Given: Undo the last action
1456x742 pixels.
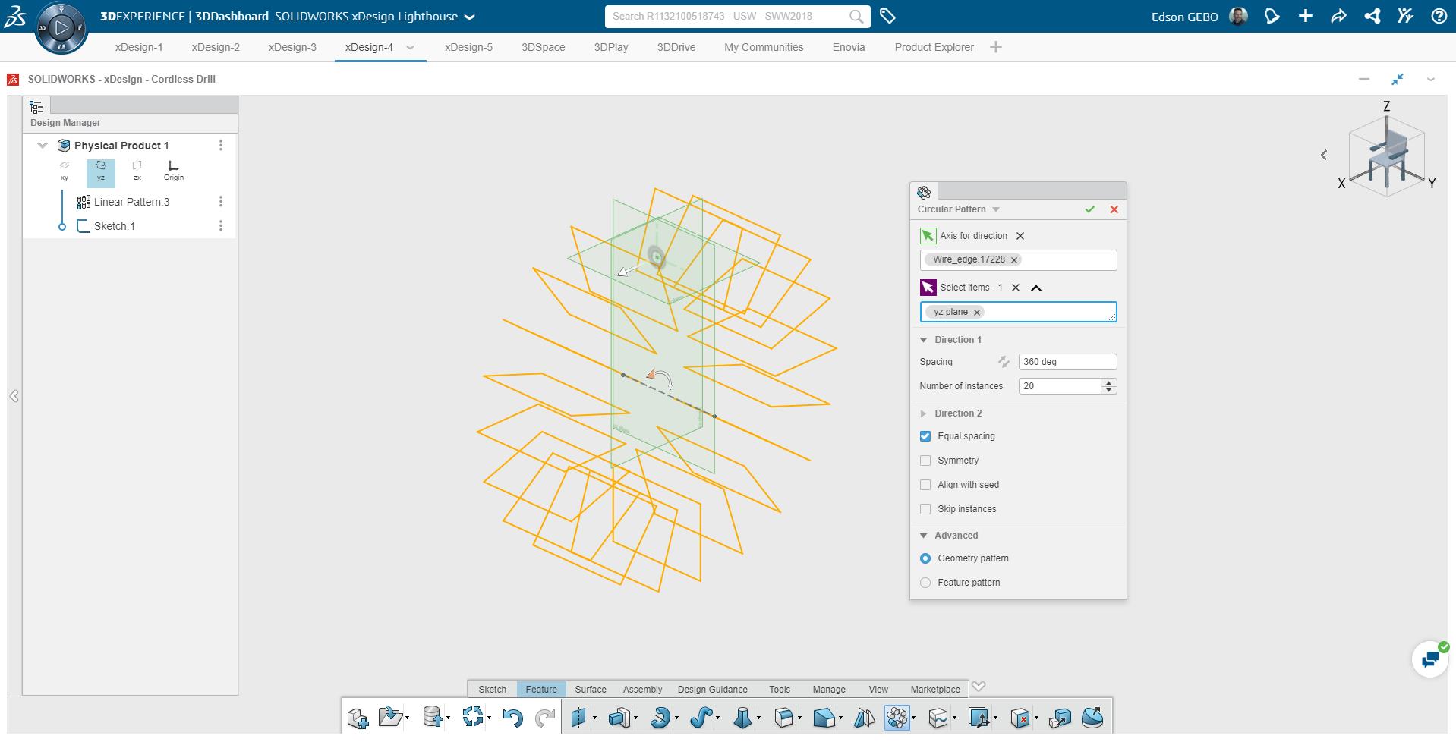Looking at the screenshot, I should click(512, 717).
